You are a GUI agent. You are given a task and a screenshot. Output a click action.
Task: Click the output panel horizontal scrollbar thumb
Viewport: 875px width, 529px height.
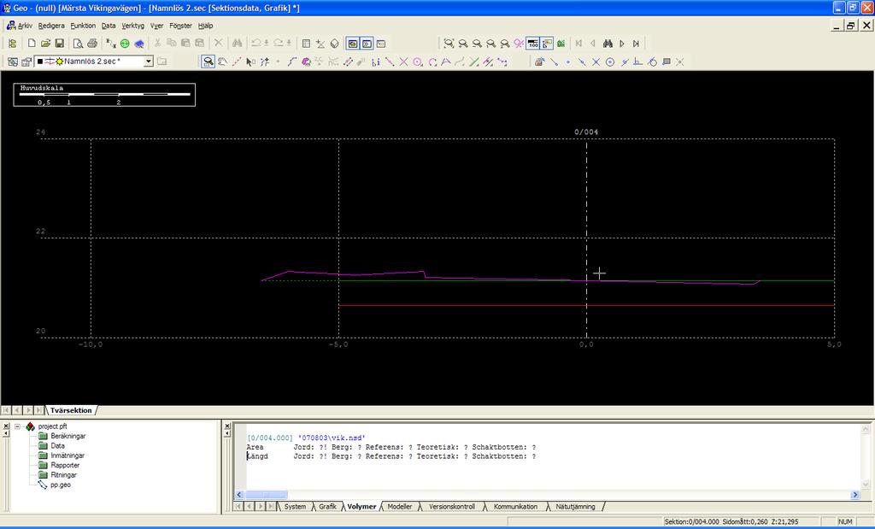(x=267, y=495)
